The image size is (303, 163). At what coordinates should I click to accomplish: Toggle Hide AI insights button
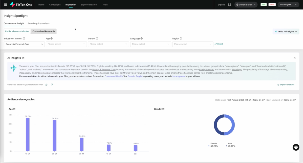286,32
